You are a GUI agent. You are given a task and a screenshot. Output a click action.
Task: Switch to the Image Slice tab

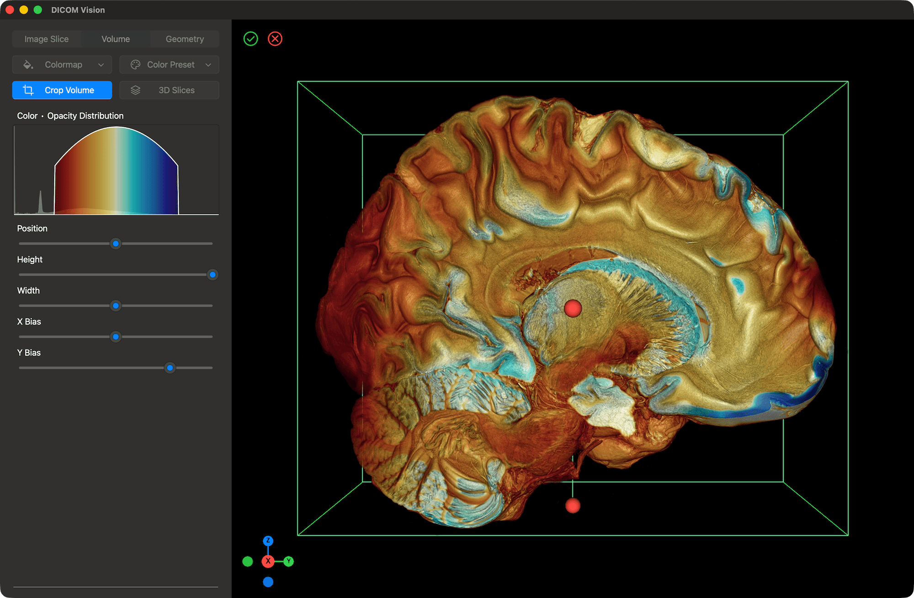(x=47, y=39)
